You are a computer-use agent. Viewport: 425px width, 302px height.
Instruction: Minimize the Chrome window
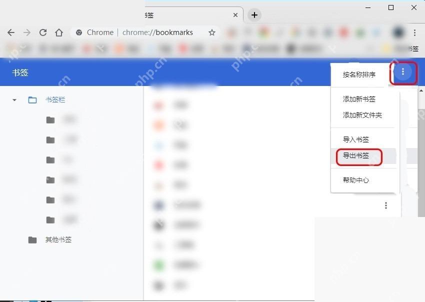(368, 7)
